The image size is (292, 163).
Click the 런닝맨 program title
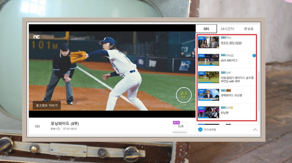coord(224,113)
